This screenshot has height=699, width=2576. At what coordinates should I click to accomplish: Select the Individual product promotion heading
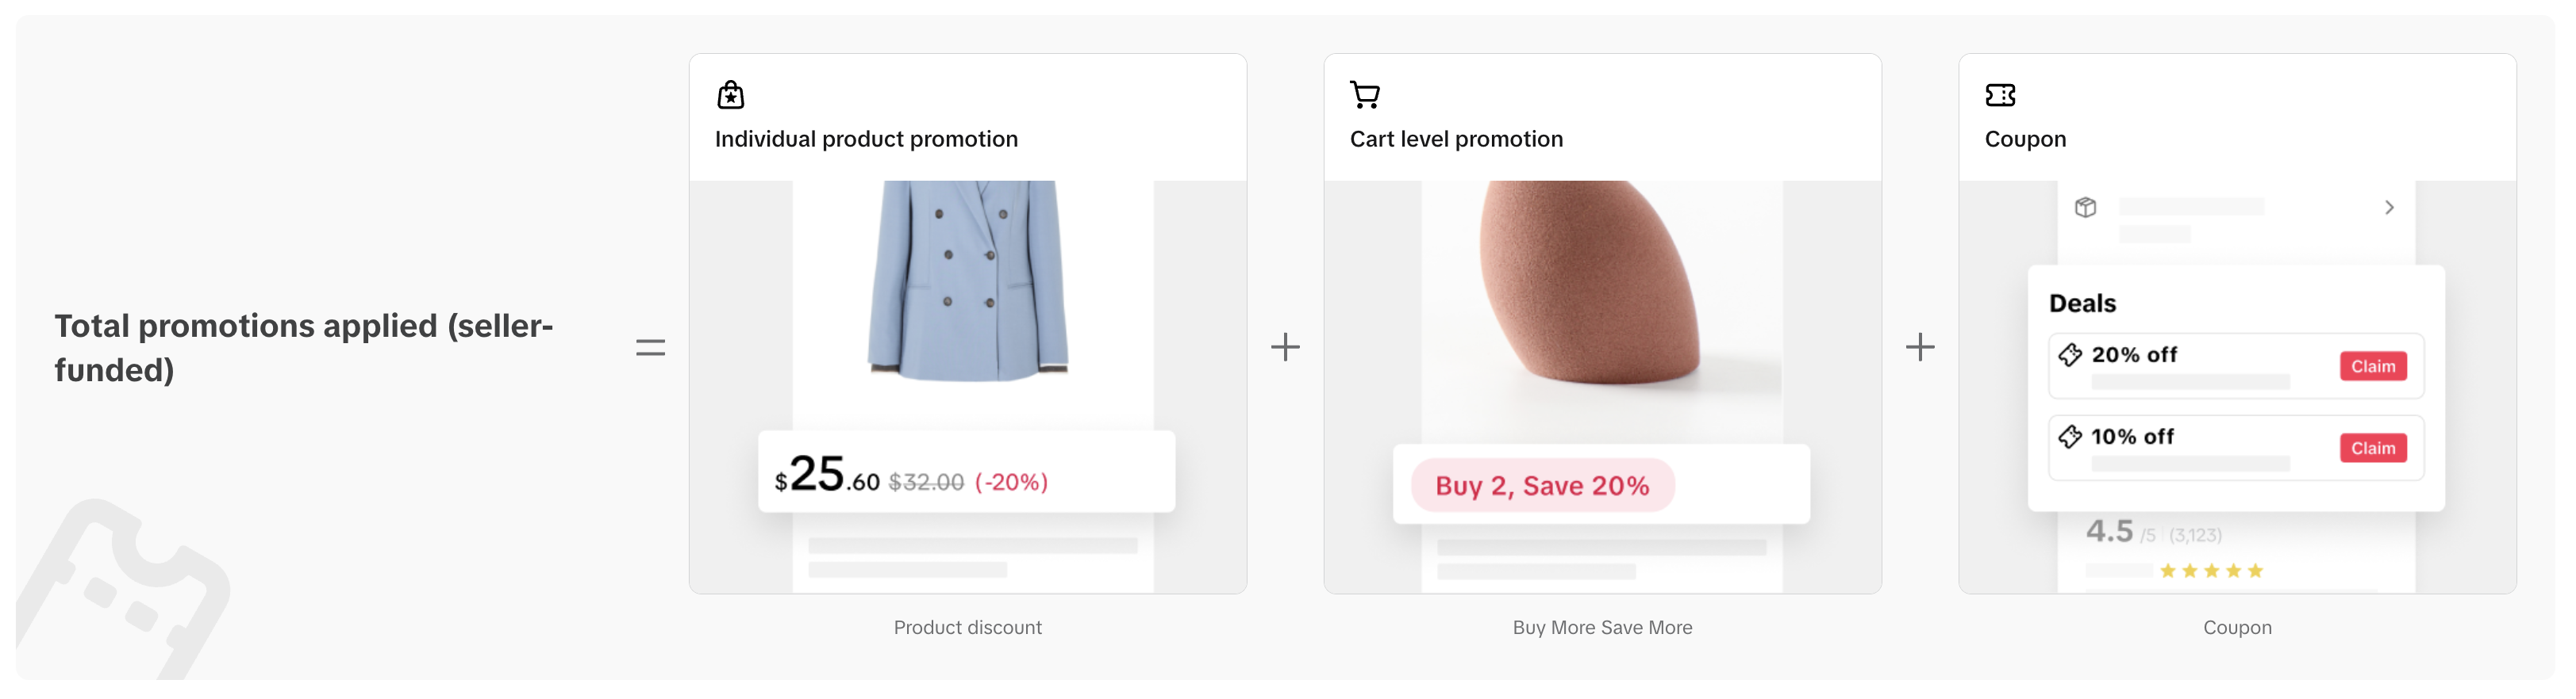(x=866, y=139)
